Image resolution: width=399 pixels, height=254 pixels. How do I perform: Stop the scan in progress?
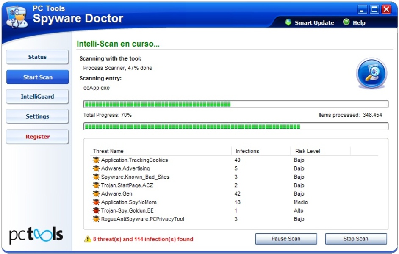[x=356, y=239]
